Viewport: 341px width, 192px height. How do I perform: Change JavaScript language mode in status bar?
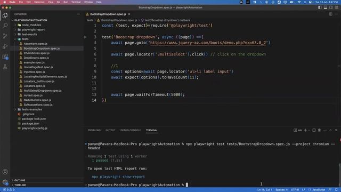319,190
